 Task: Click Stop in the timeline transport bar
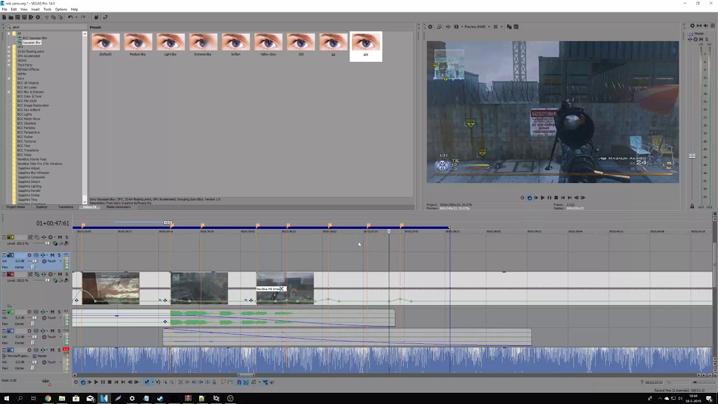[x=109, y=382]
